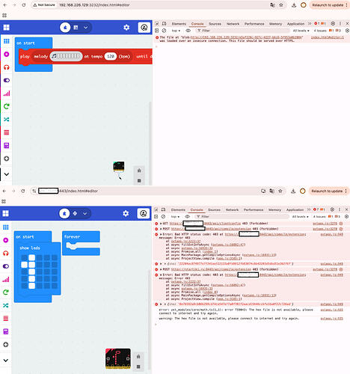Image resolution: width=350 pixels, height=374 pixels.
Task: Open All levels dropdown in top console
Action: click(301, 31)
